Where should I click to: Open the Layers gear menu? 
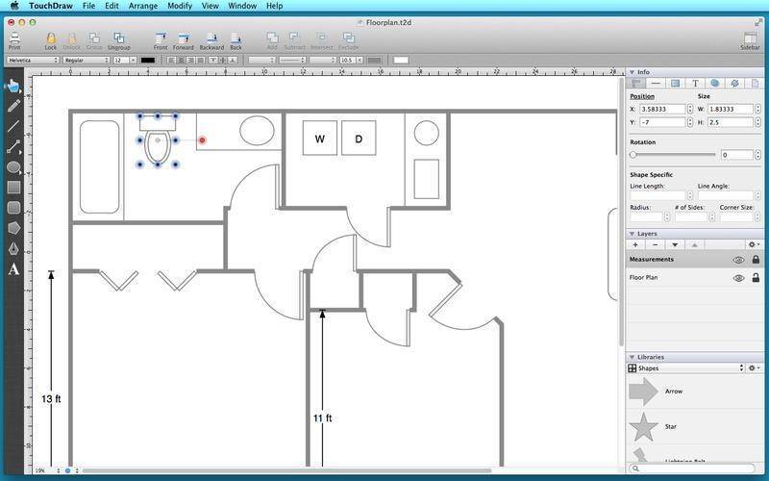pyautogui.click(x=754, y=244)
